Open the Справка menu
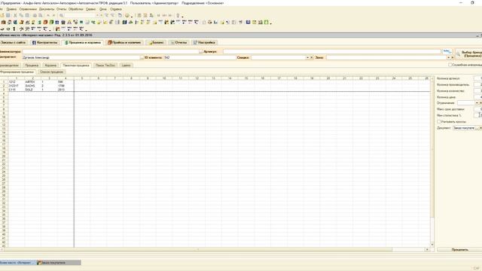Image resolution: width=482 pixels, height=271 pixels. 116,9
